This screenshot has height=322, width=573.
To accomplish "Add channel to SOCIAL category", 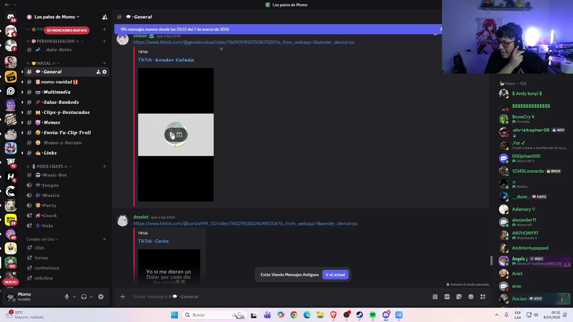I will [x=104, y=64].
